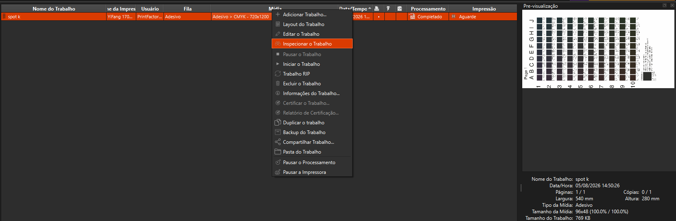The image size is (676, 221).
Task: Click the Largura value 540 mm
Action: coord(584,199)
